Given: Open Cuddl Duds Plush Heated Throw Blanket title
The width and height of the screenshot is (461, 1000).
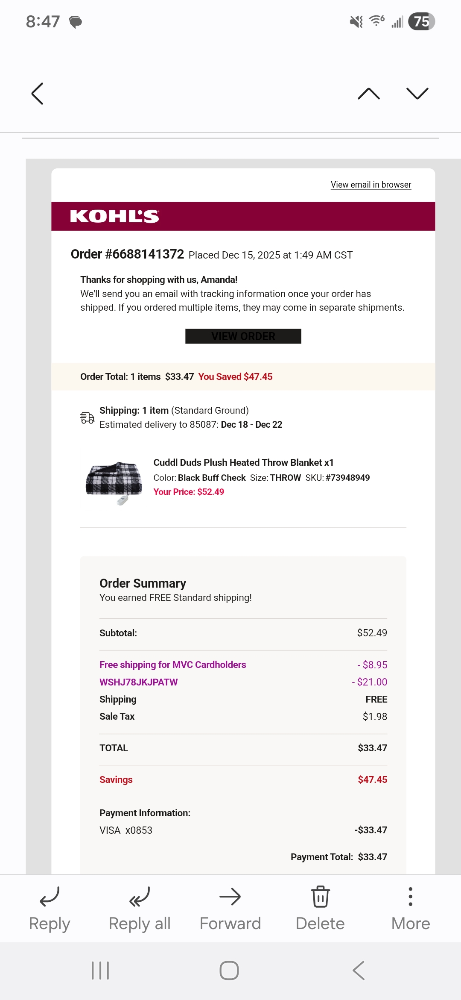Looking at the screenshot, I should [243, 462].
